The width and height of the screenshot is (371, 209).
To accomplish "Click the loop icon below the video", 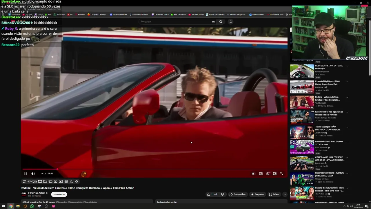I will 24,181.
